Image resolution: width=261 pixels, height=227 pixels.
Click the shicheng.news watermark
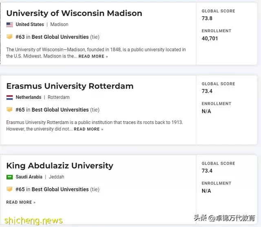33,221
